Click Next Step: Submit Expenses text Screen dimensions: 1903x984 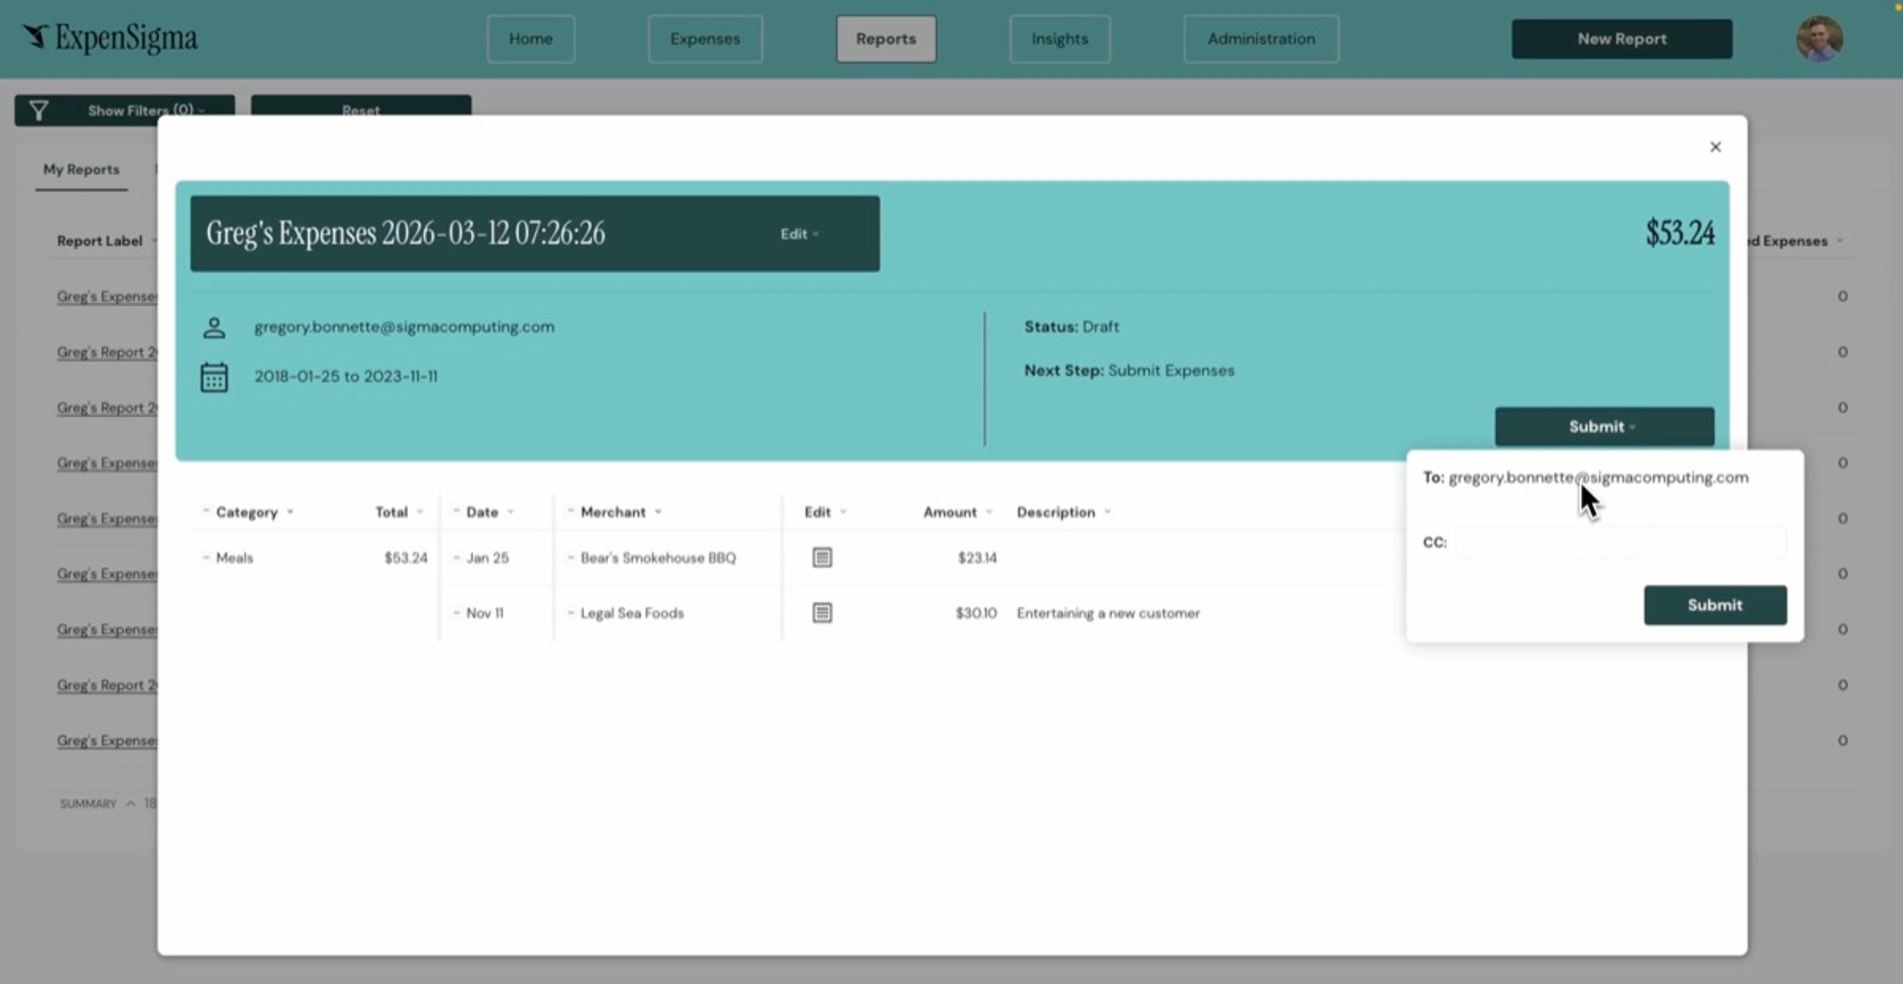(x=1129, y=370)
